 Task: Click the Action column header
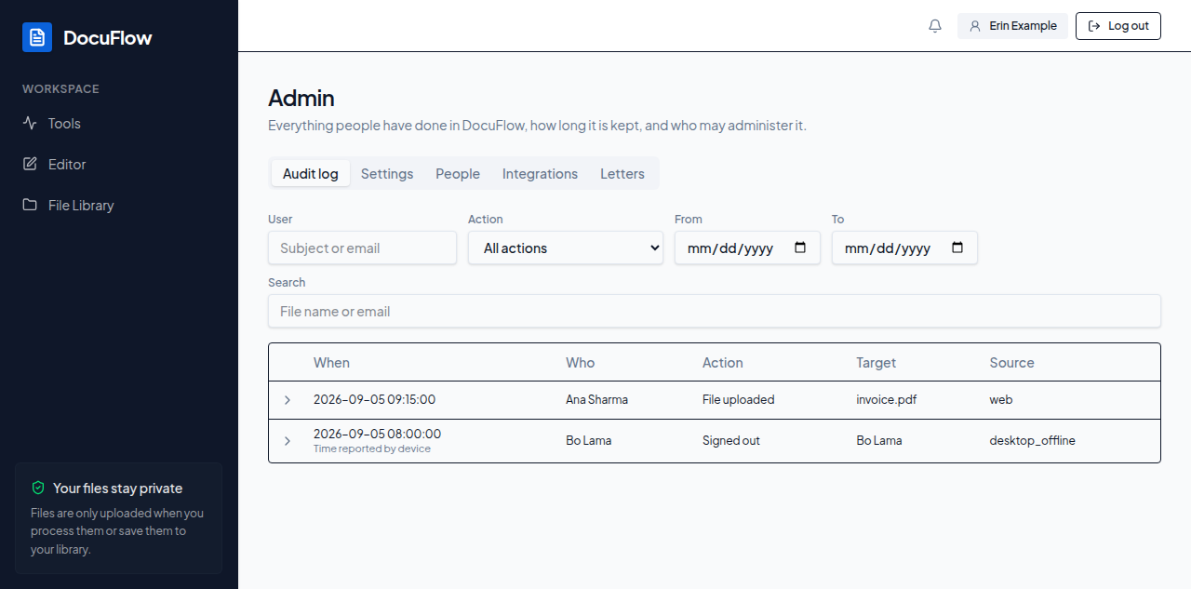point(723,363)
